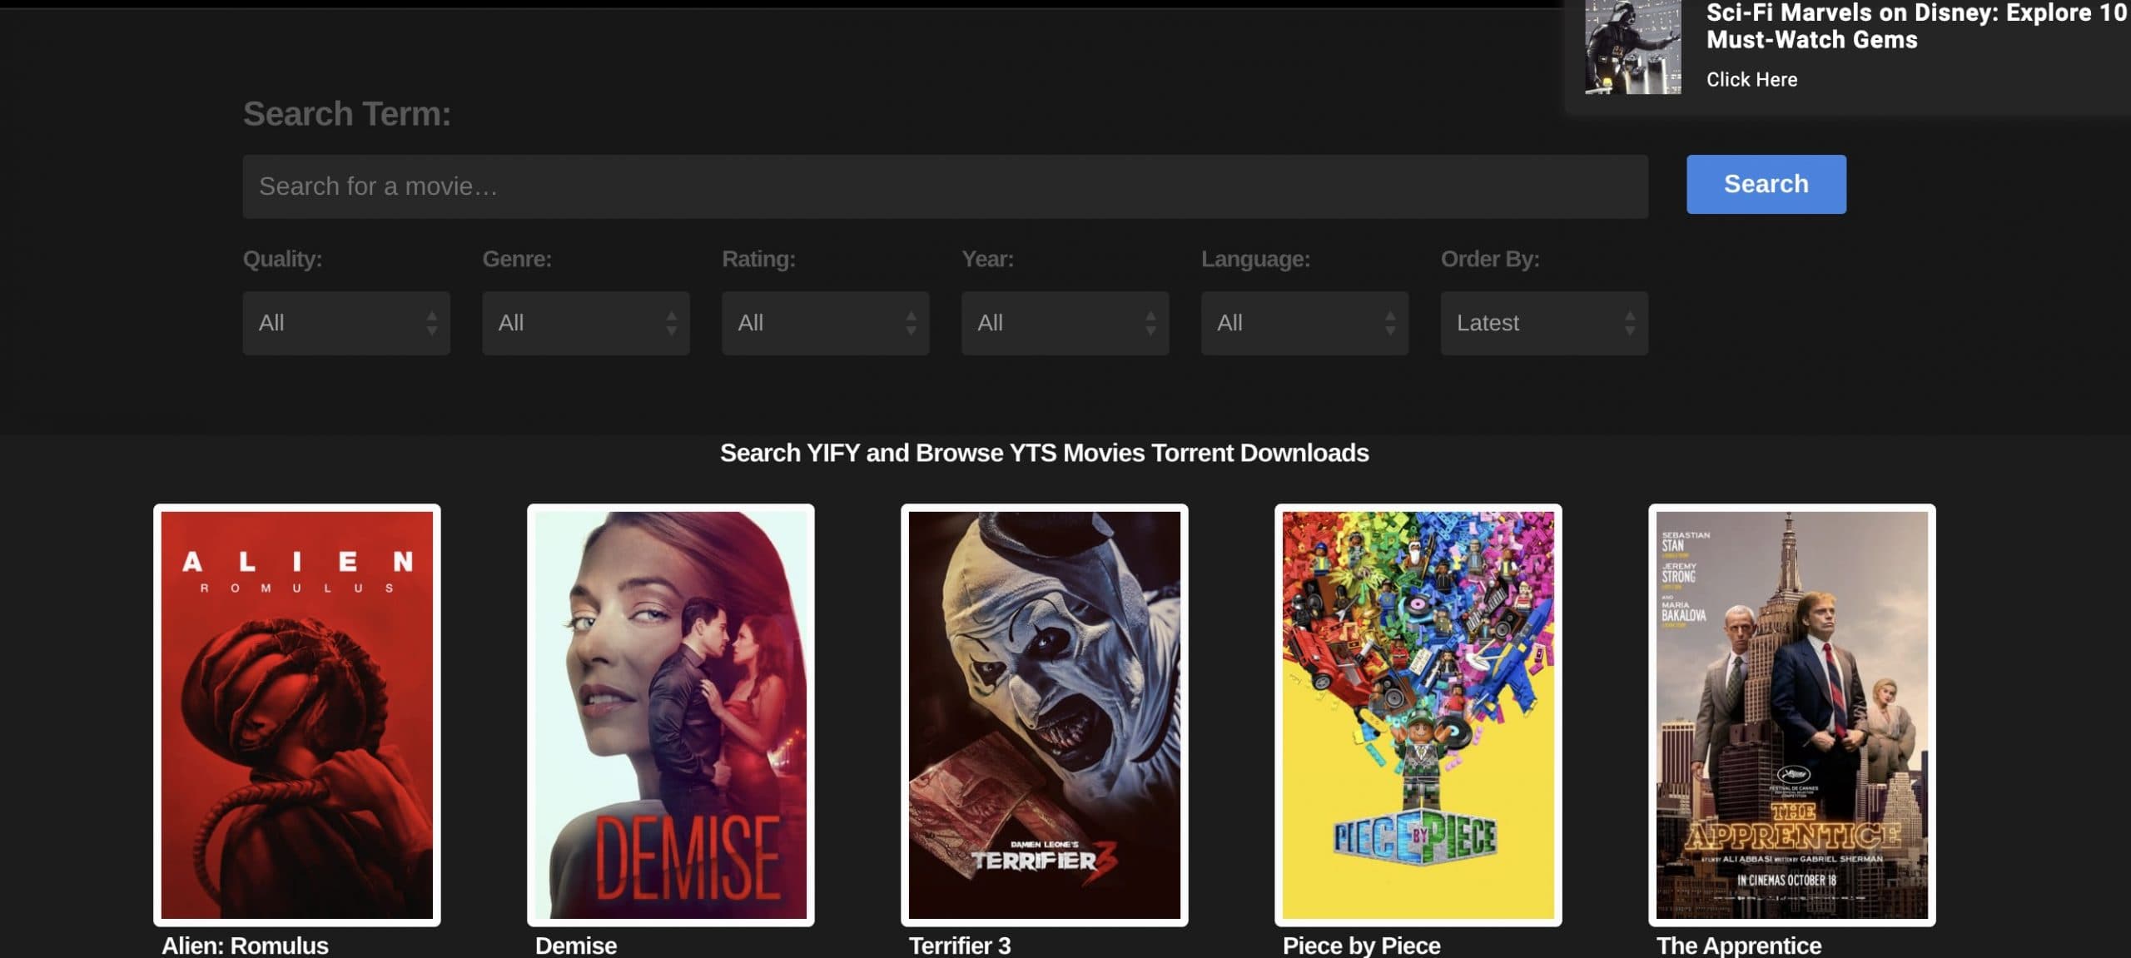Open the Rating filter dropdown
The height and width of the screenshot is (958, 2131).
[x=825, y=323]
